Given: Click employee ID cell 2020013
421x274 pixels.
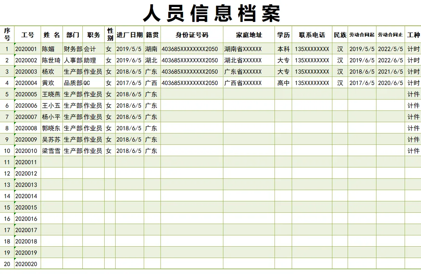Looking at the screenshot, I should click(x=28, y=185).
